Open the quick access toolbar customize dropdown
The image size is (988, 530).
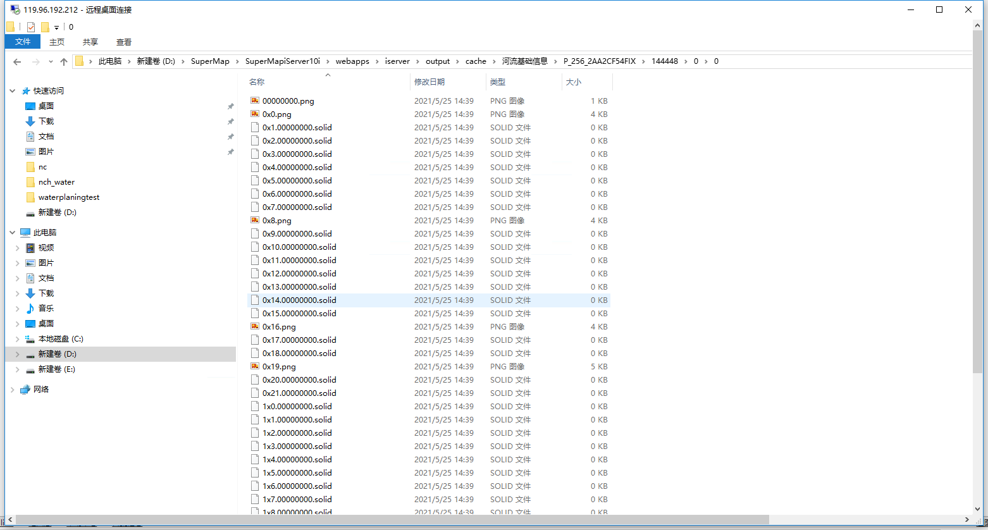coord(56,28)
